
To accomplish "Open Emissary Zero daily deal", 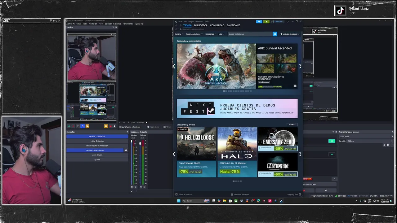I will pos(278,139).
